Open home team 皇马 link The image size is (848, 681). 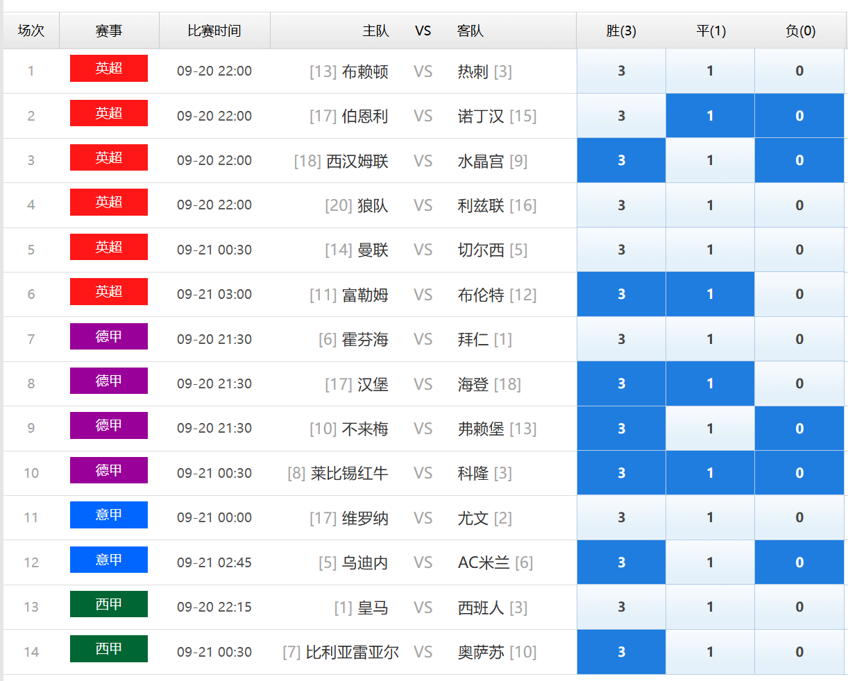point(373,607)
